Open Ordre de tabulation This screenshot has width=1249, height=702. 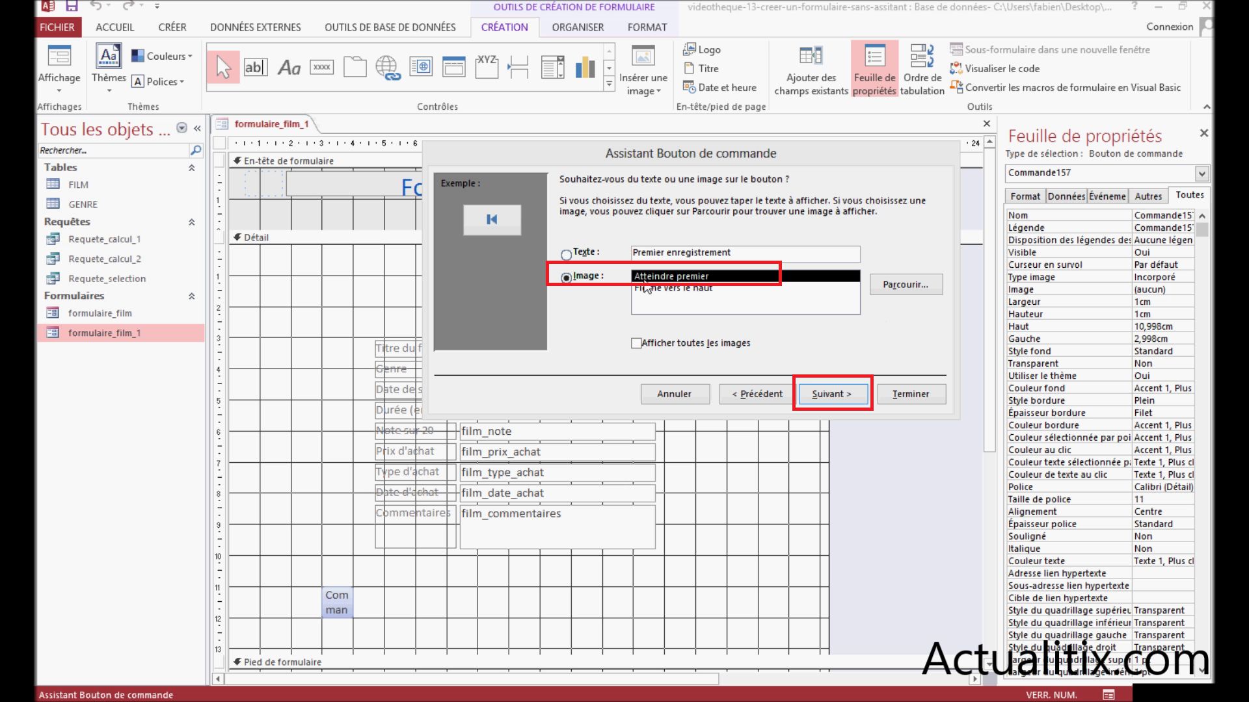point(922,70)
